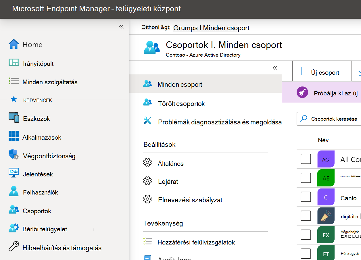Click the FT group avatar
The image size is (361, 260).
pos(326,253)
